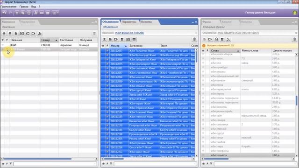
Task: Open campaign link 'ЖБИ Финал (№ 7387298)'
Action: (x=129, y=33)
